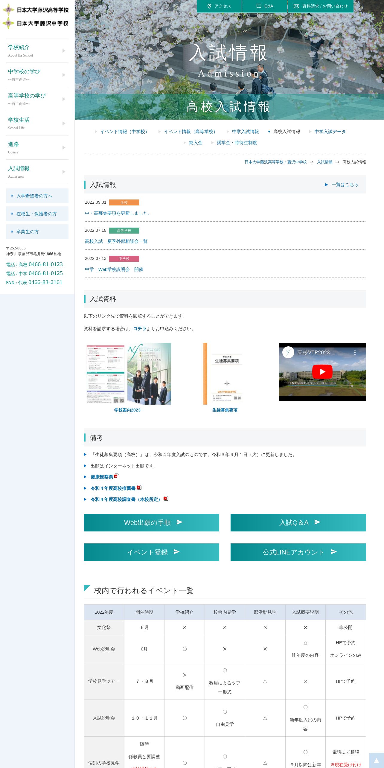Click the YouTube channel avatar icon
Viewport: 384px width, 768px height.
pyautogui.click(x=288, y=352)
